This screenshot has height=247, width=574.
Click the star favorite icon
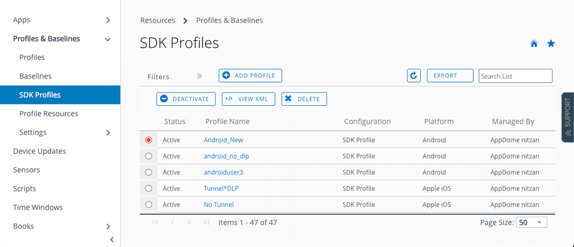pos(551,44)
